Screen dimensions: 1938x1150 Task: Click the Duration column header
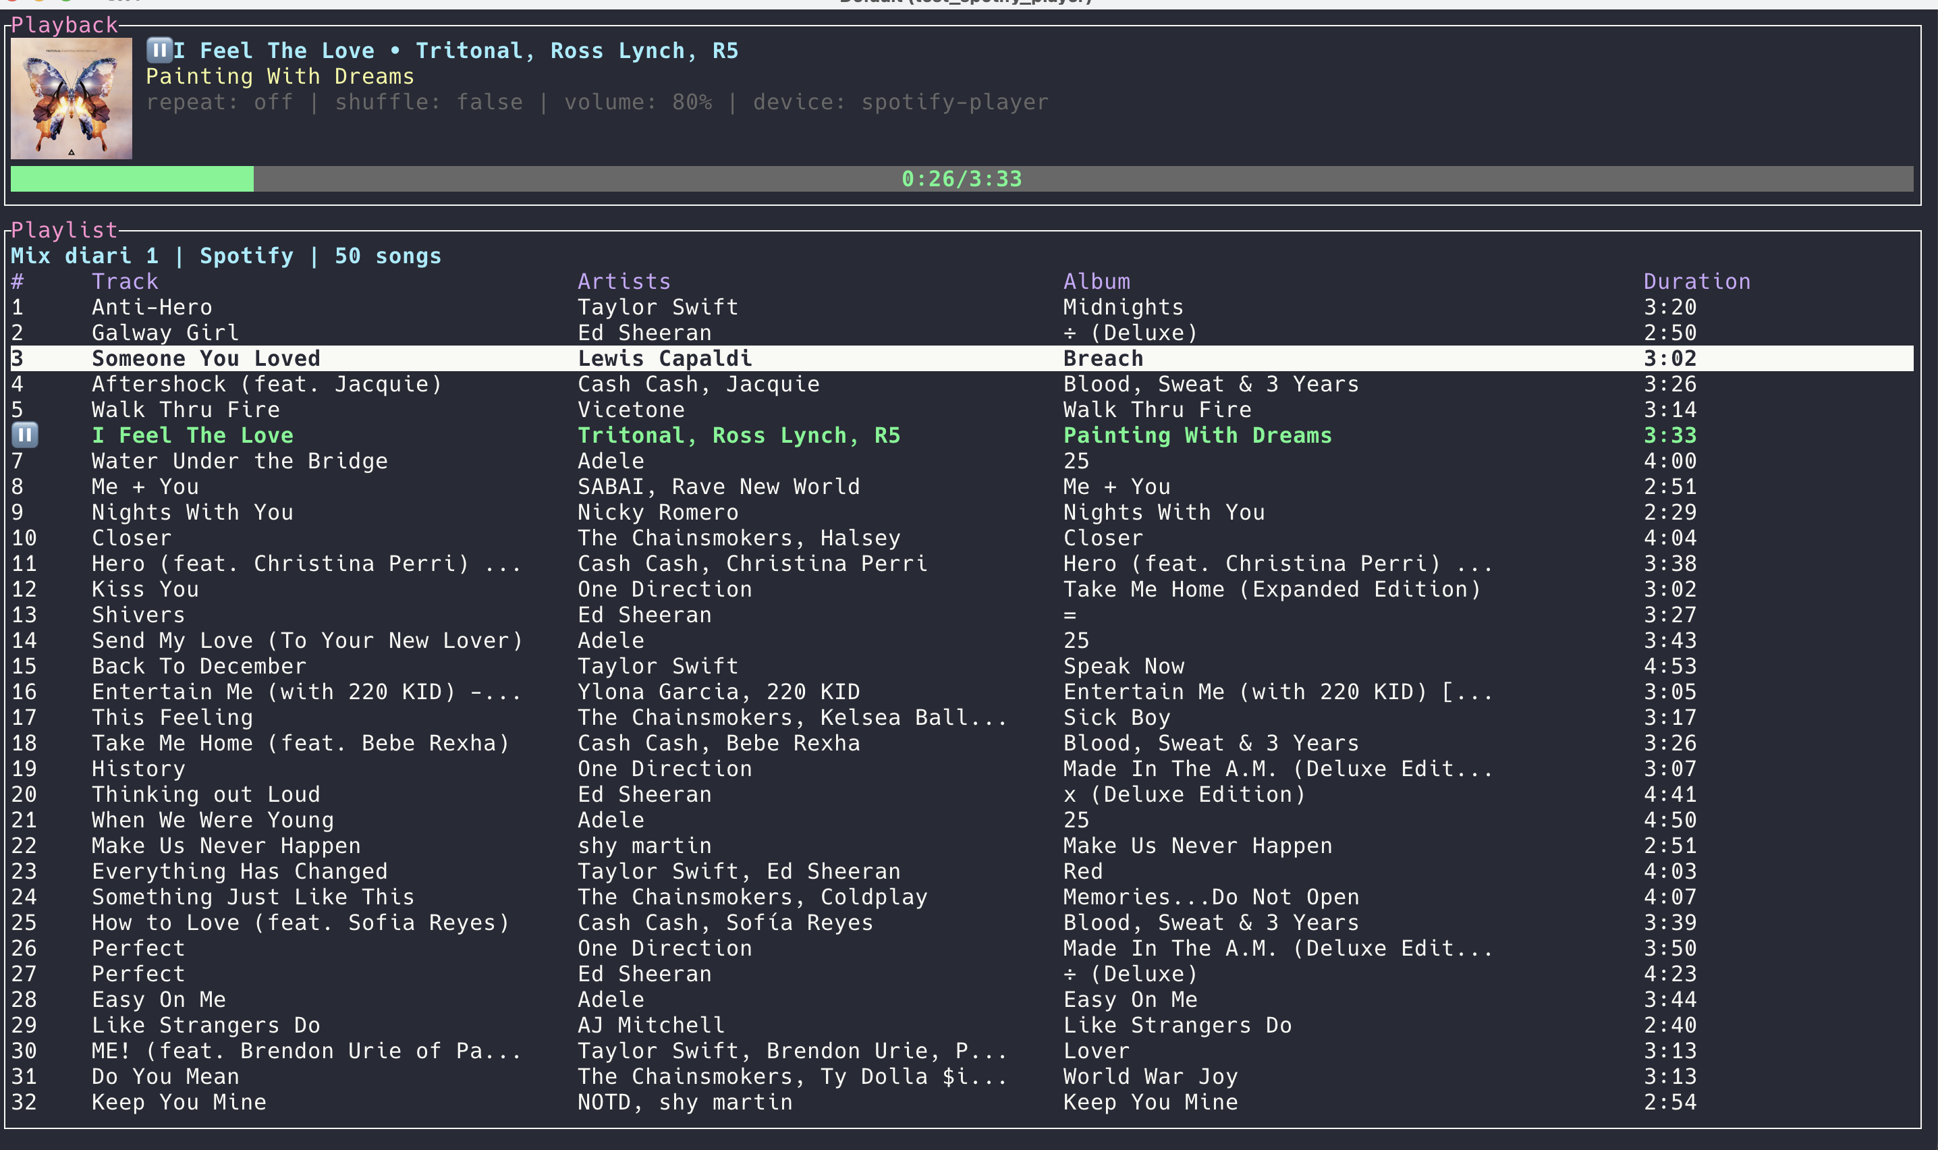click(1696, 281)
